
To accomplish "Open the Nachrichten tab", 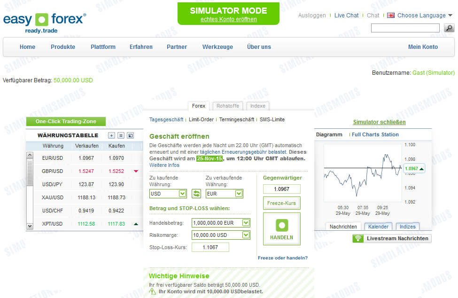I will pos(343,227).
